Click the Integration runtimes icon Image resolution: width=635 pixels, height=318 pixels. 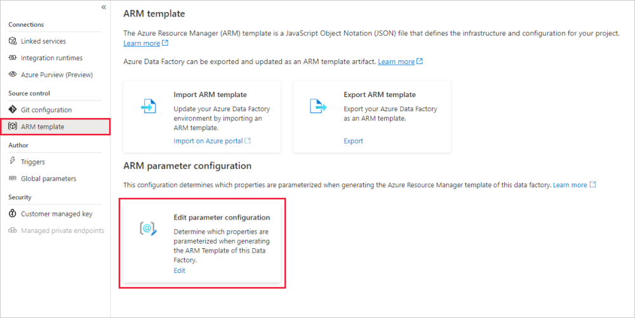[x=13, y=58]
